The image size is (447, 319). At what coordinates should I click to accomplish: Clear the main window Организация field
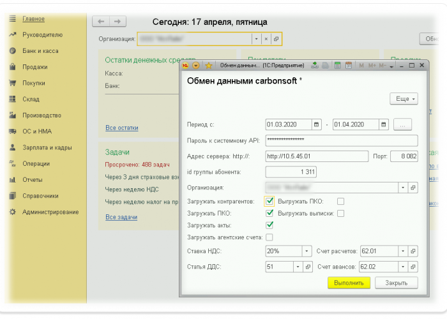[266, 39]
